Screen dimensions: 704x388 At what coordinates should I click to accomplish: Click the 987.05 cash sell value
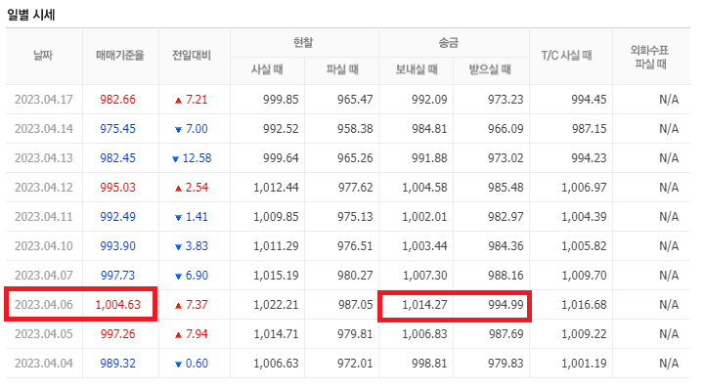click(355, 305)
